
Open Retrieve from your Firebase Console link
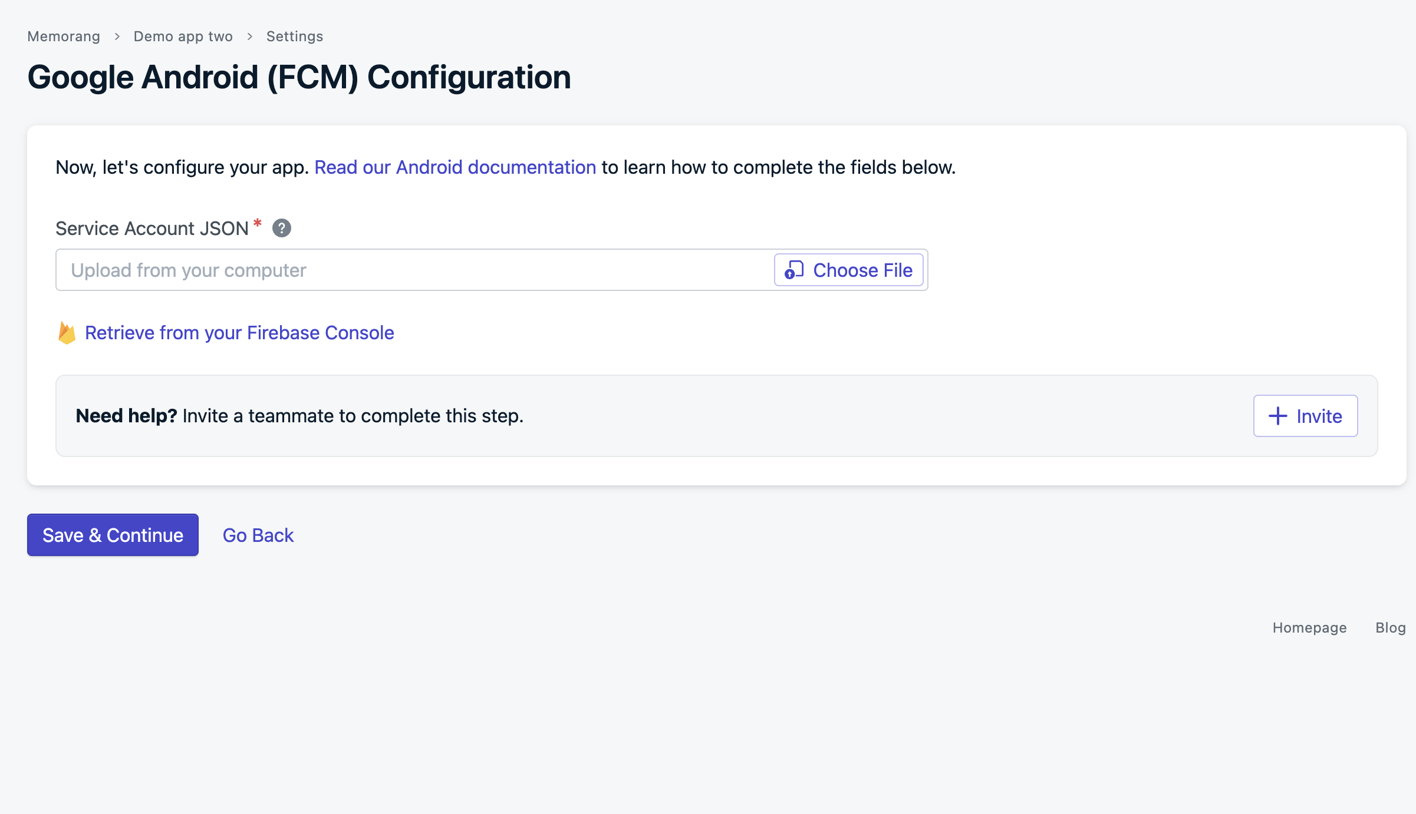239,333
